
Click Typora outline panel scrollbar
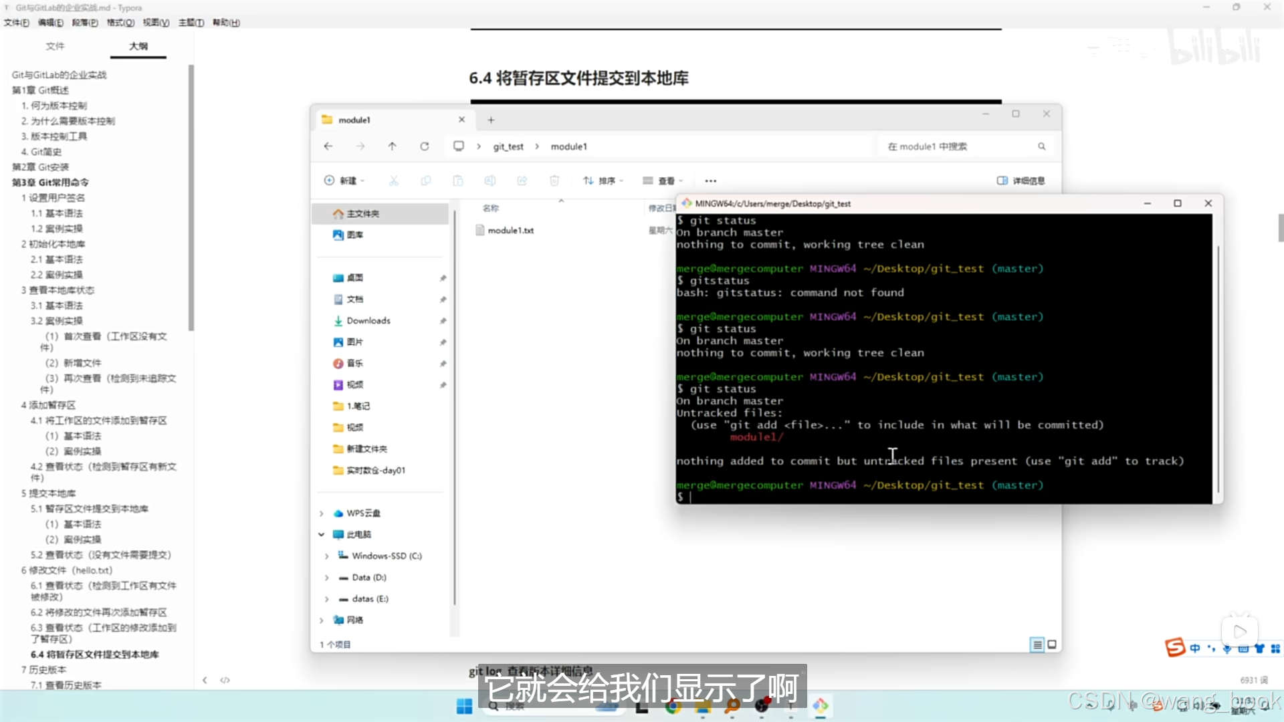(x=191, y=197)
